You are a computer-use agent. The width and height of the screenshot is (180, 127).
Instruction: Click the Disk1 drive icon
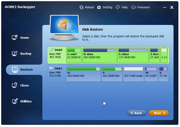click(52, 68)
